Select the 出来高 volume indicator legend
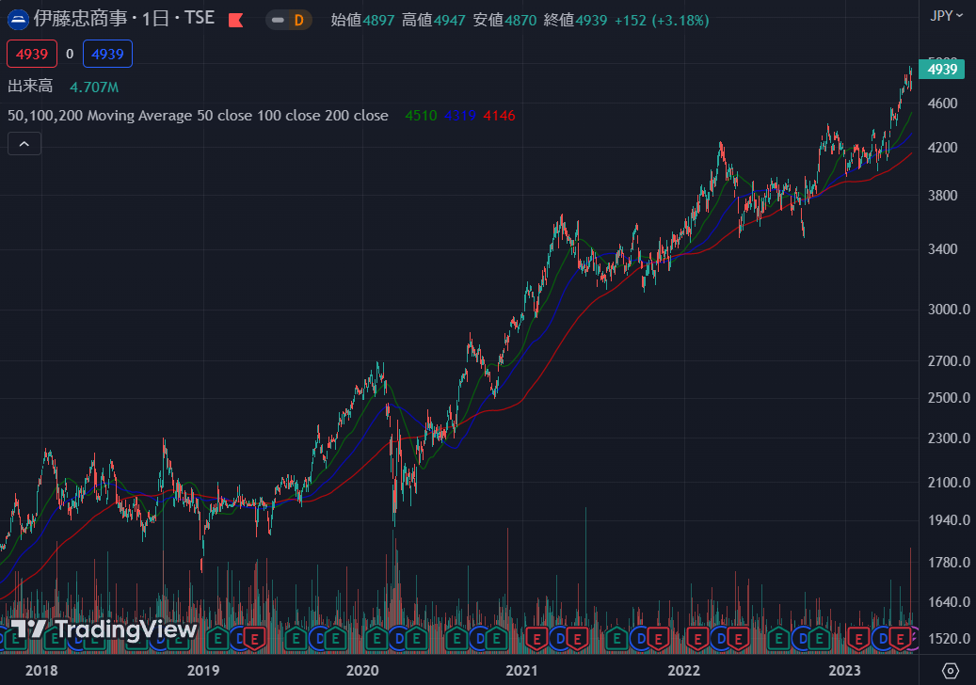 click(x=30, y=86)
